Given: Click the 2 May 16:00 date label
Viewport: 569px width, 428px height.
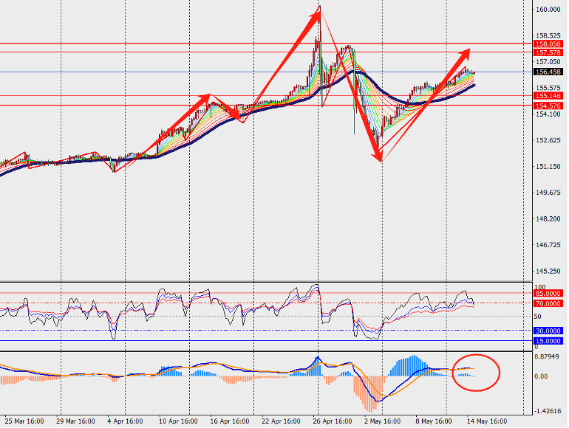Looking at the screenshot, I should [383, 421].
